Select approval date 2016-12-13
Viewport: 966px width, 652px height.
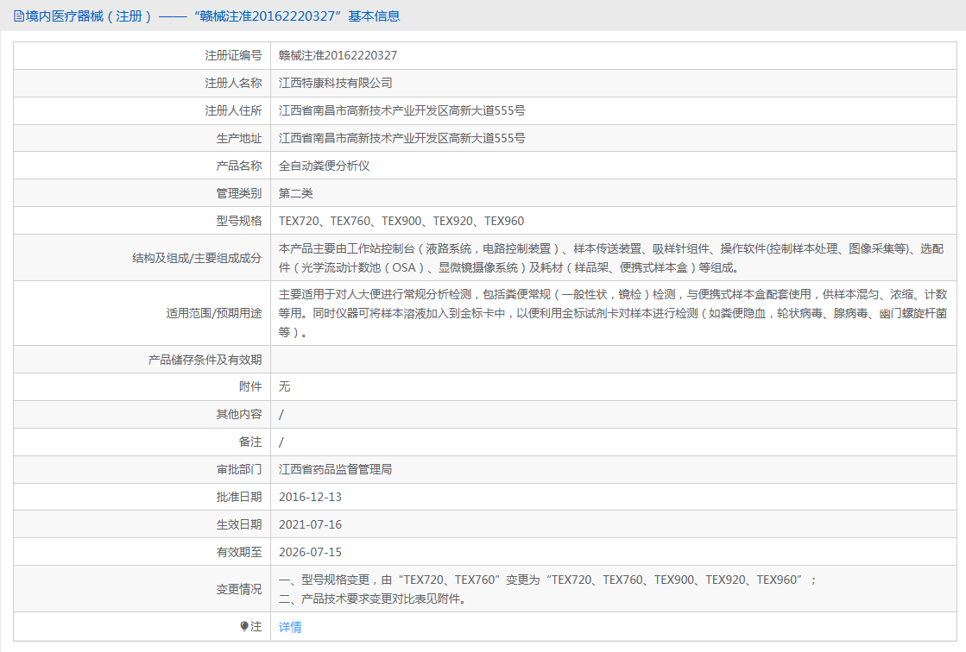[x=310, y=498]
